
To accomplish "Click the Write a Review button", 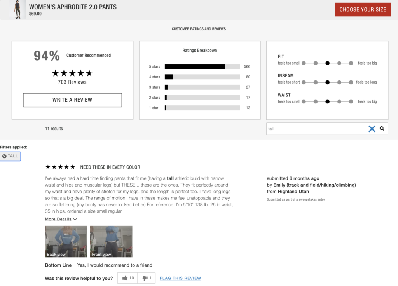I will [72, 100].
